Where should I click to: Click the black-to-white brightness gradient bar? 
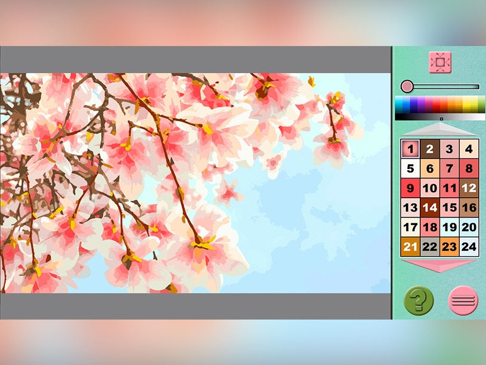pos(440,117)
